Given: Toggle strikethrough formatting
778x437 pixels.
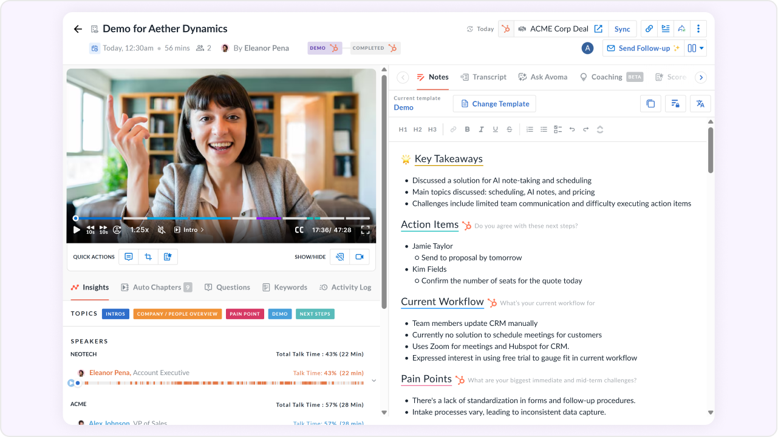Looking at the screenshot, I should pos(509,129).
